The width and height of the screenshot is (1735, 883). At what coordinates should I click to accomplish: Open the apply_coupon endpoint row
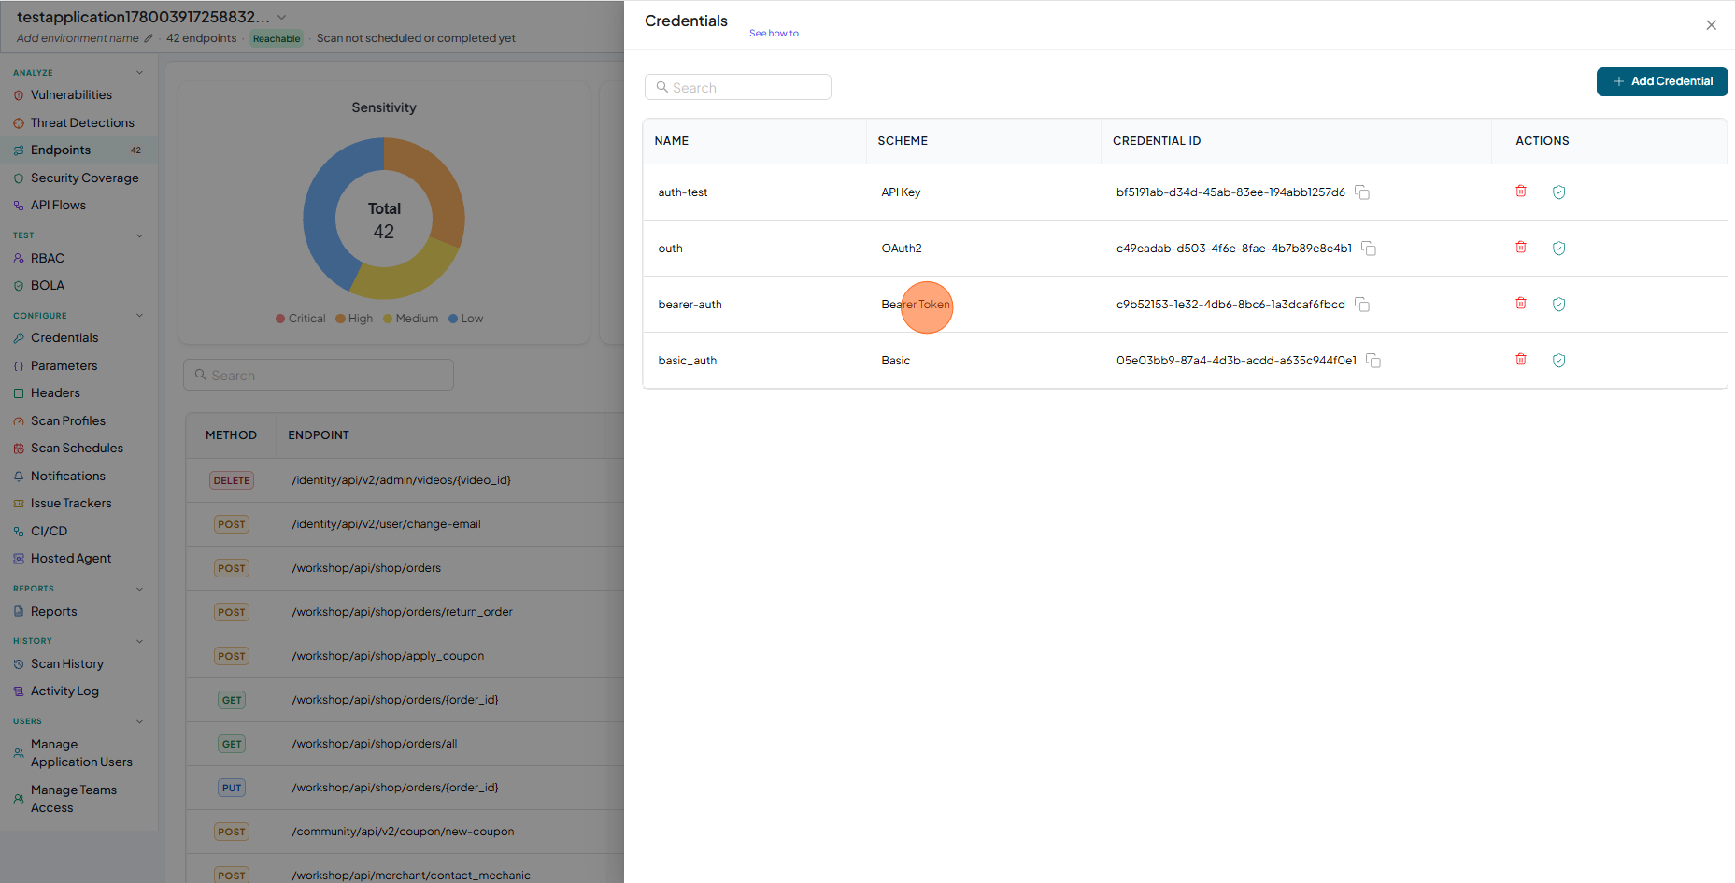coord(405,656)
